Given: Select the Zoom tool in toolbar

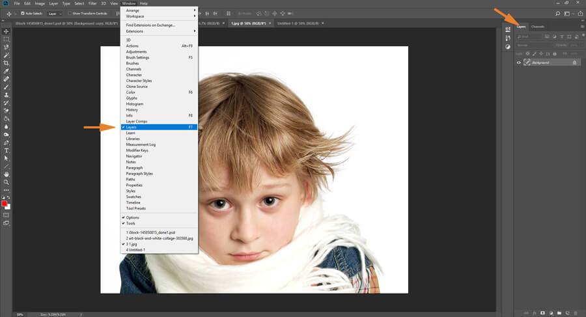Looking at the screenshot, I should coord(7,182).
